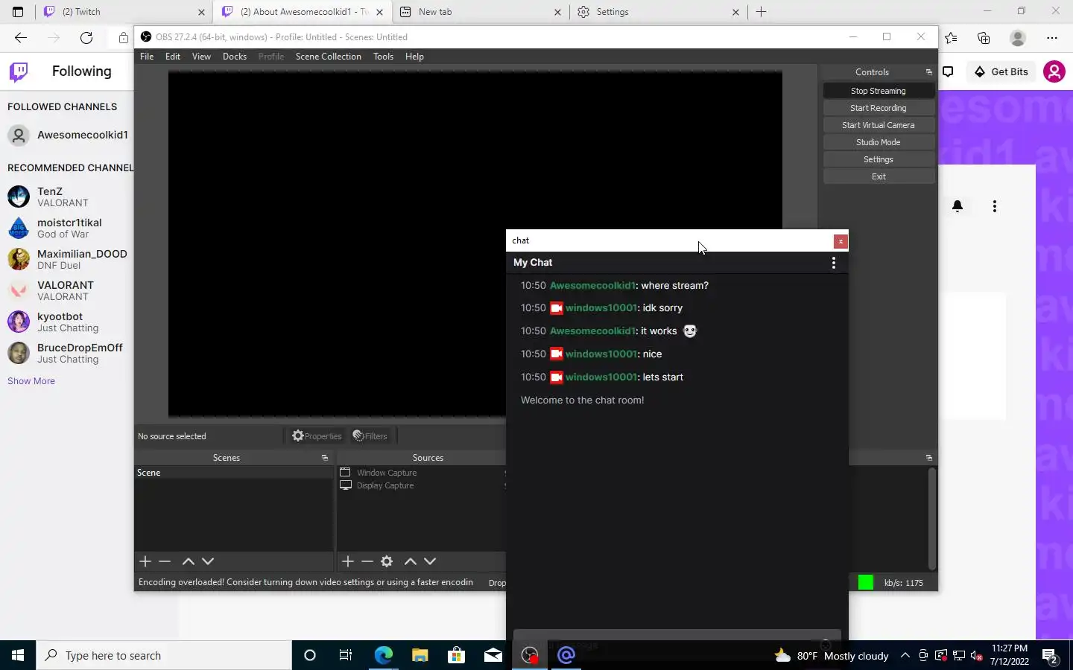The image size is (1073, 670).
Task: Refresh the browser page
Action: 86,37
